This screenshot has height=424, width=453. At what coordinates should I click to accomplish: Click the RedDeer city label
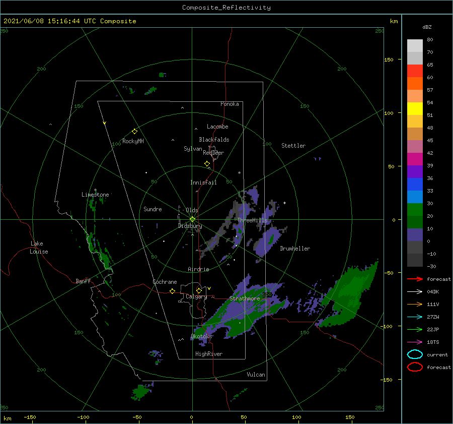tap(213, 153)
